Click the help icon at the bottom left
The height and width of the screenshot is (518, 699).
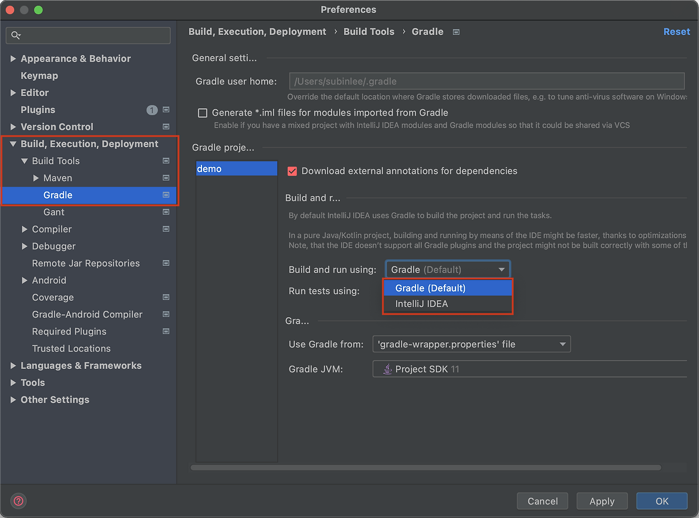click(18, 501)
